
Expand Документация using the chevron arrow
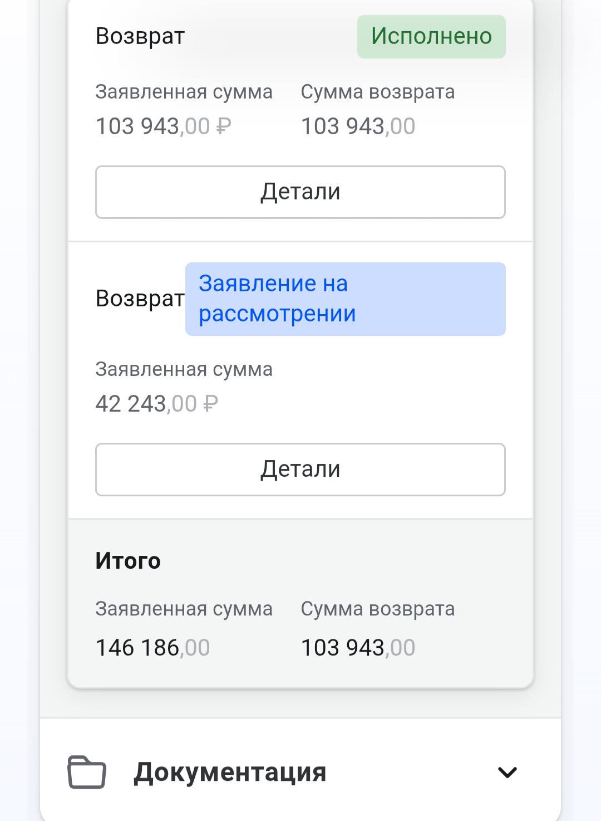coord(507,773)
